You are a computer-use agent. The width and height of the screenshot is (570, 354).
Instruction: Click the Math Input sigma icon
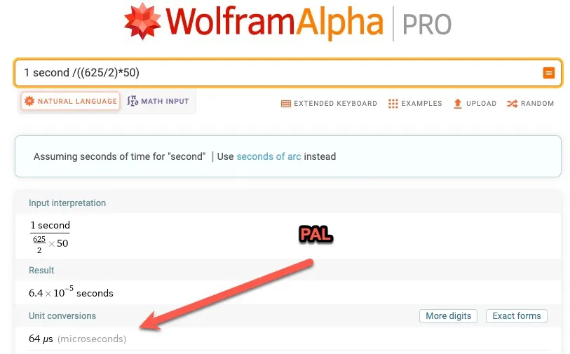(x=133, y=101)
